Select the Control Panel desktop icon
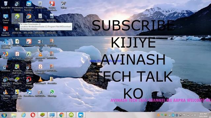 (x=6, y=19)
